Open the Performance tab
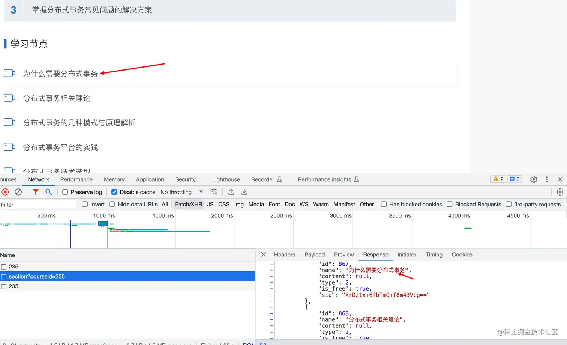The height and width of the screenshot is (345, 567). click(x=76, y=179)
